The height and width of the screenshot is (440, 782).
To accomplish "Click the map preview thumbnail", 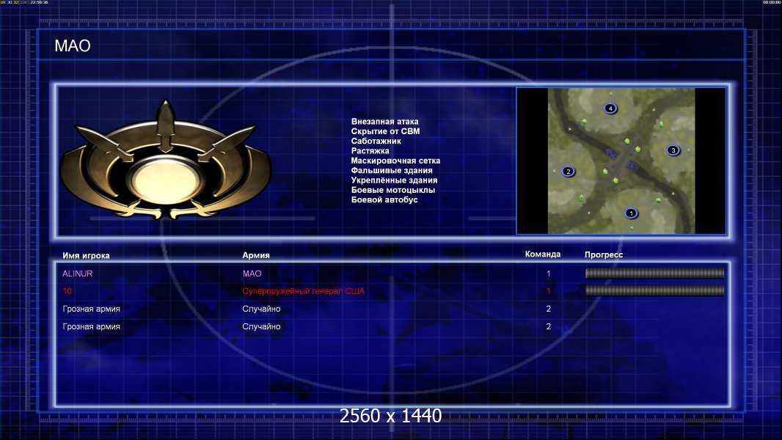I will [621, 161].
